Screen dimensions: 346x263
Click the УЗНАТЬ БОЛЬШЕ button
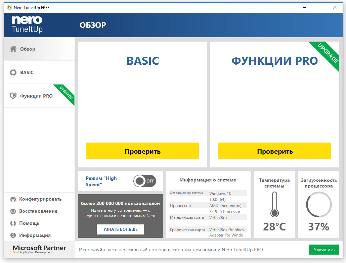pyautogui.click(x=121, y=229)
